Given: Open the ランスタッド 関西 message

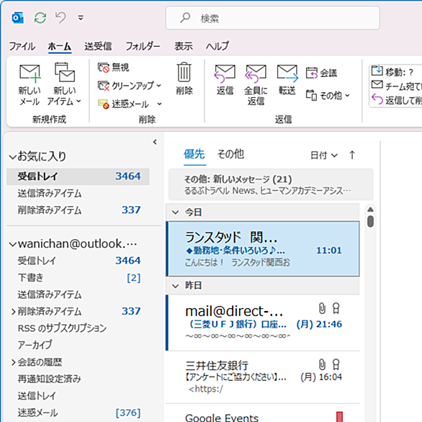Looking at the screenshot, I should click(x=263, y=249).
